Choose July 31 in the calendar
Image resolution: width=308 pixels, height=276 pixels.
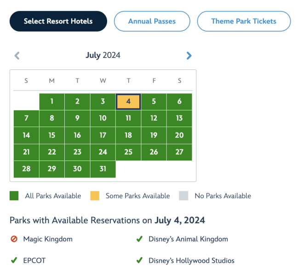[103, 169]
